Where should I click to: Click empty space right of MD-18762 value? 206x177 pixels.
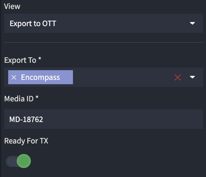122,119
